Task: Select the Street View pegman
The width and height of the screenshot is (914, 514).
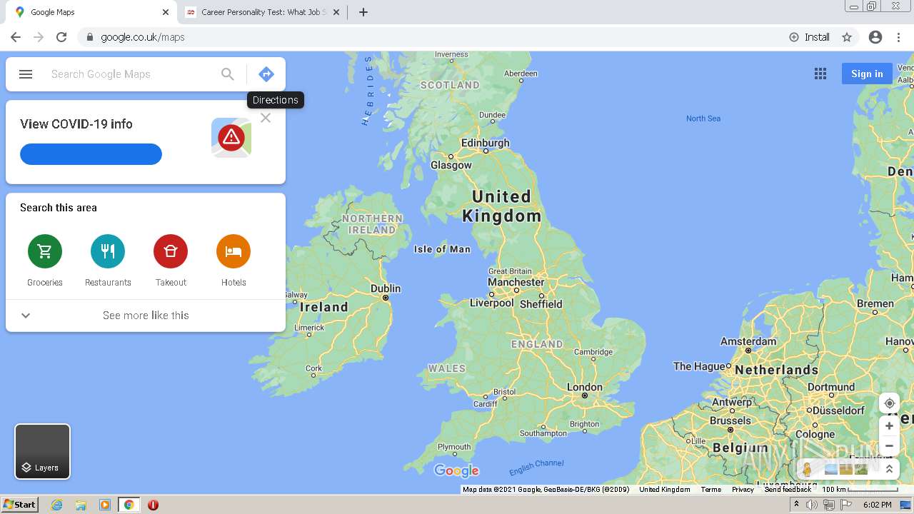Action: coord(807,469)
